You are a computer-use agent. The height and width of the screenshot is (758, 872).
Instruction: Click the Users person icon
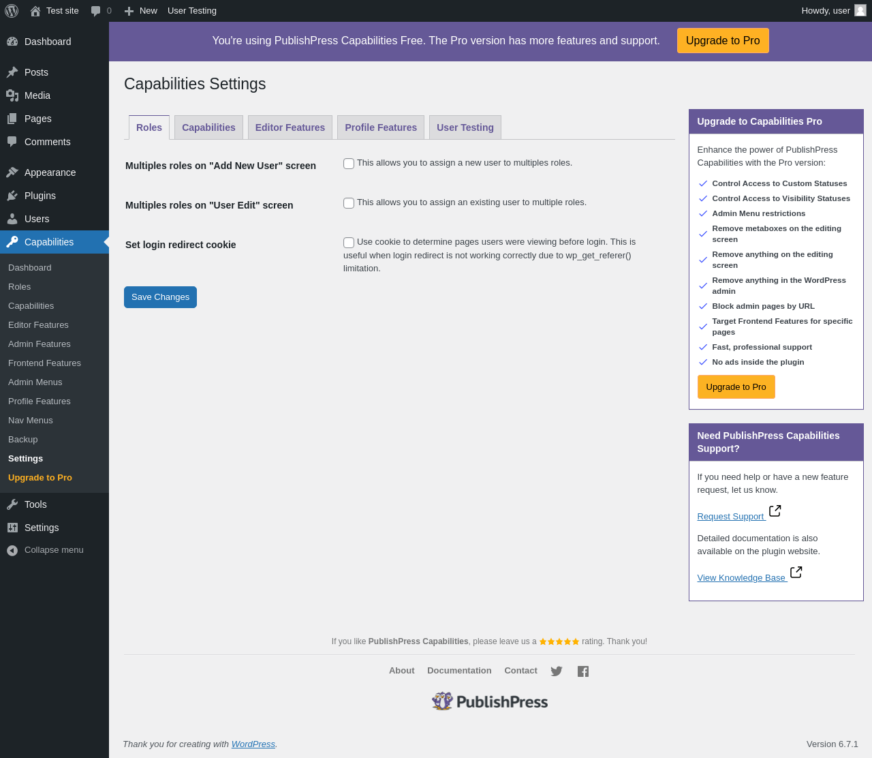point(12,219)
